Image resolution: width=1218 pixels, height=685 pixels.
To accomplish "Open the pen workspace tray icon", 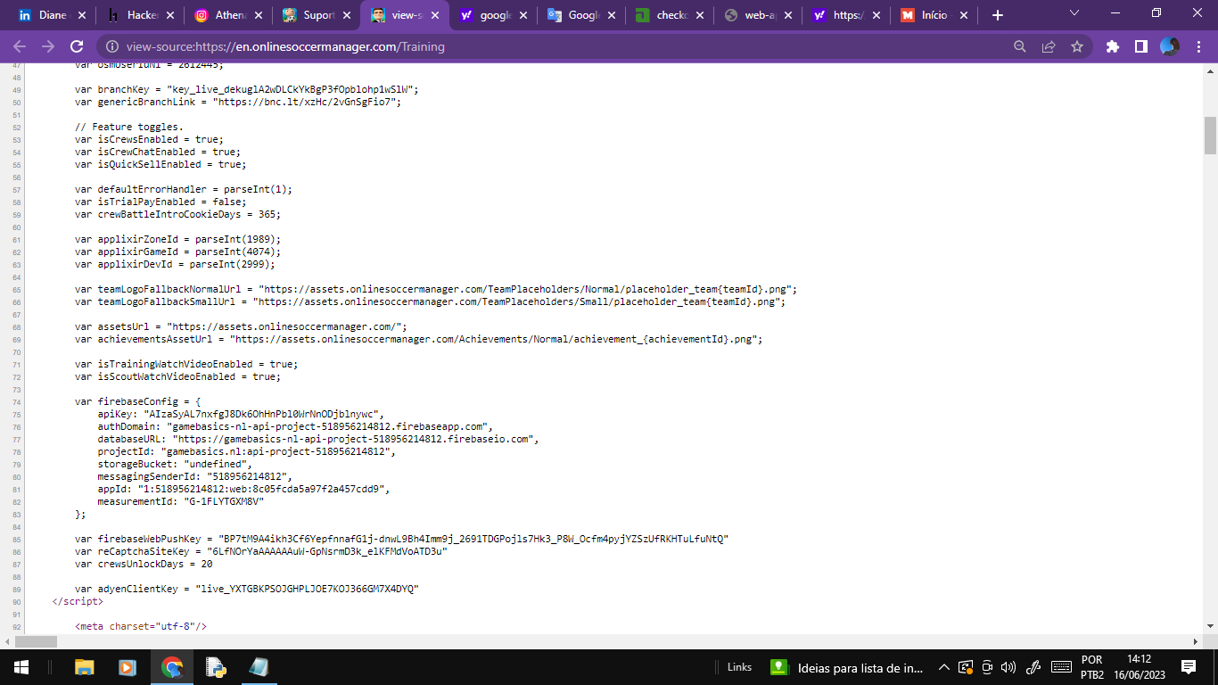I will 1034,667.
